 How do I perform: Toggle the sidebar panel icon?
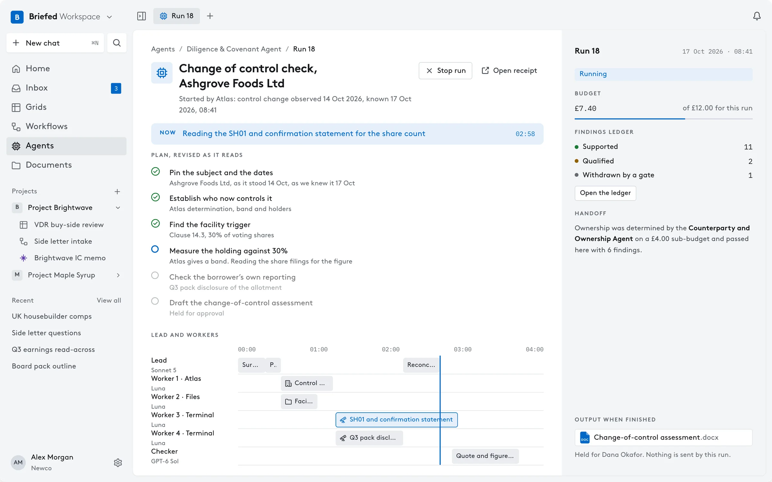[142, 16]
